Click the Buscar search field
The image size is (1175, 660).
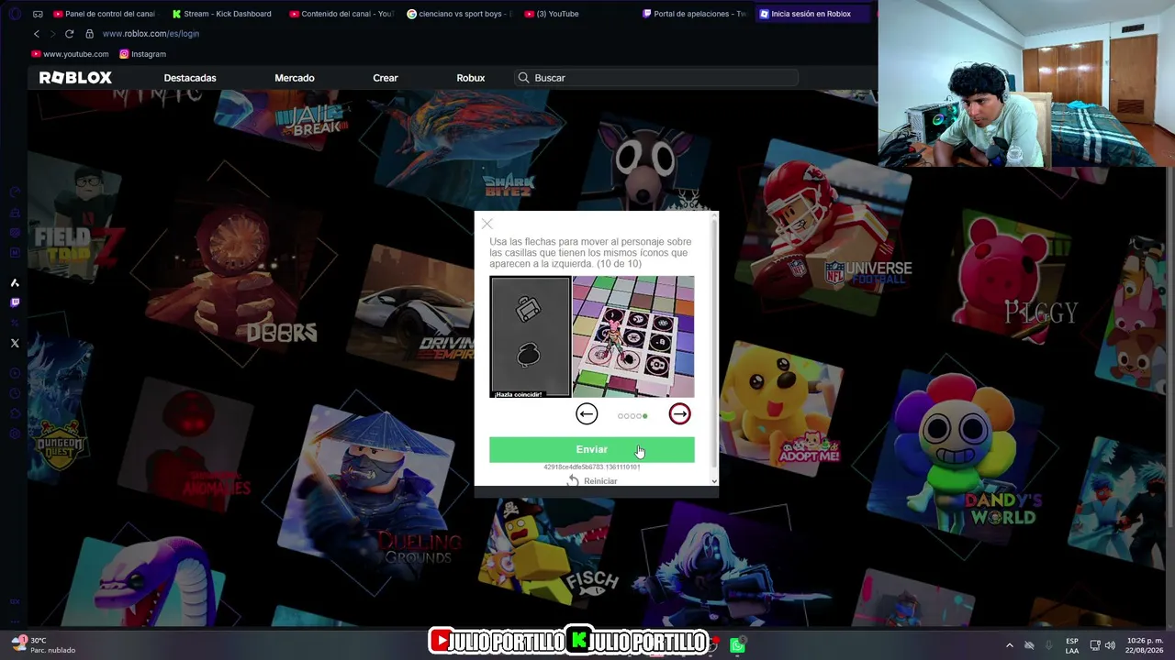click(656, 78)
